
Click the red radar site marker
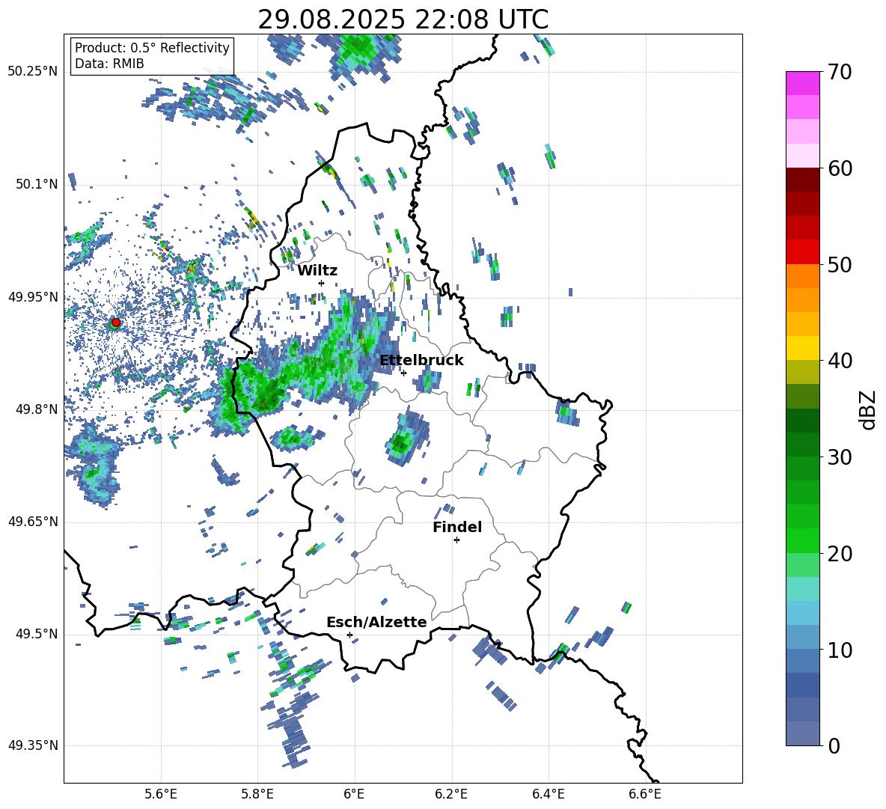tap(115, 323)
